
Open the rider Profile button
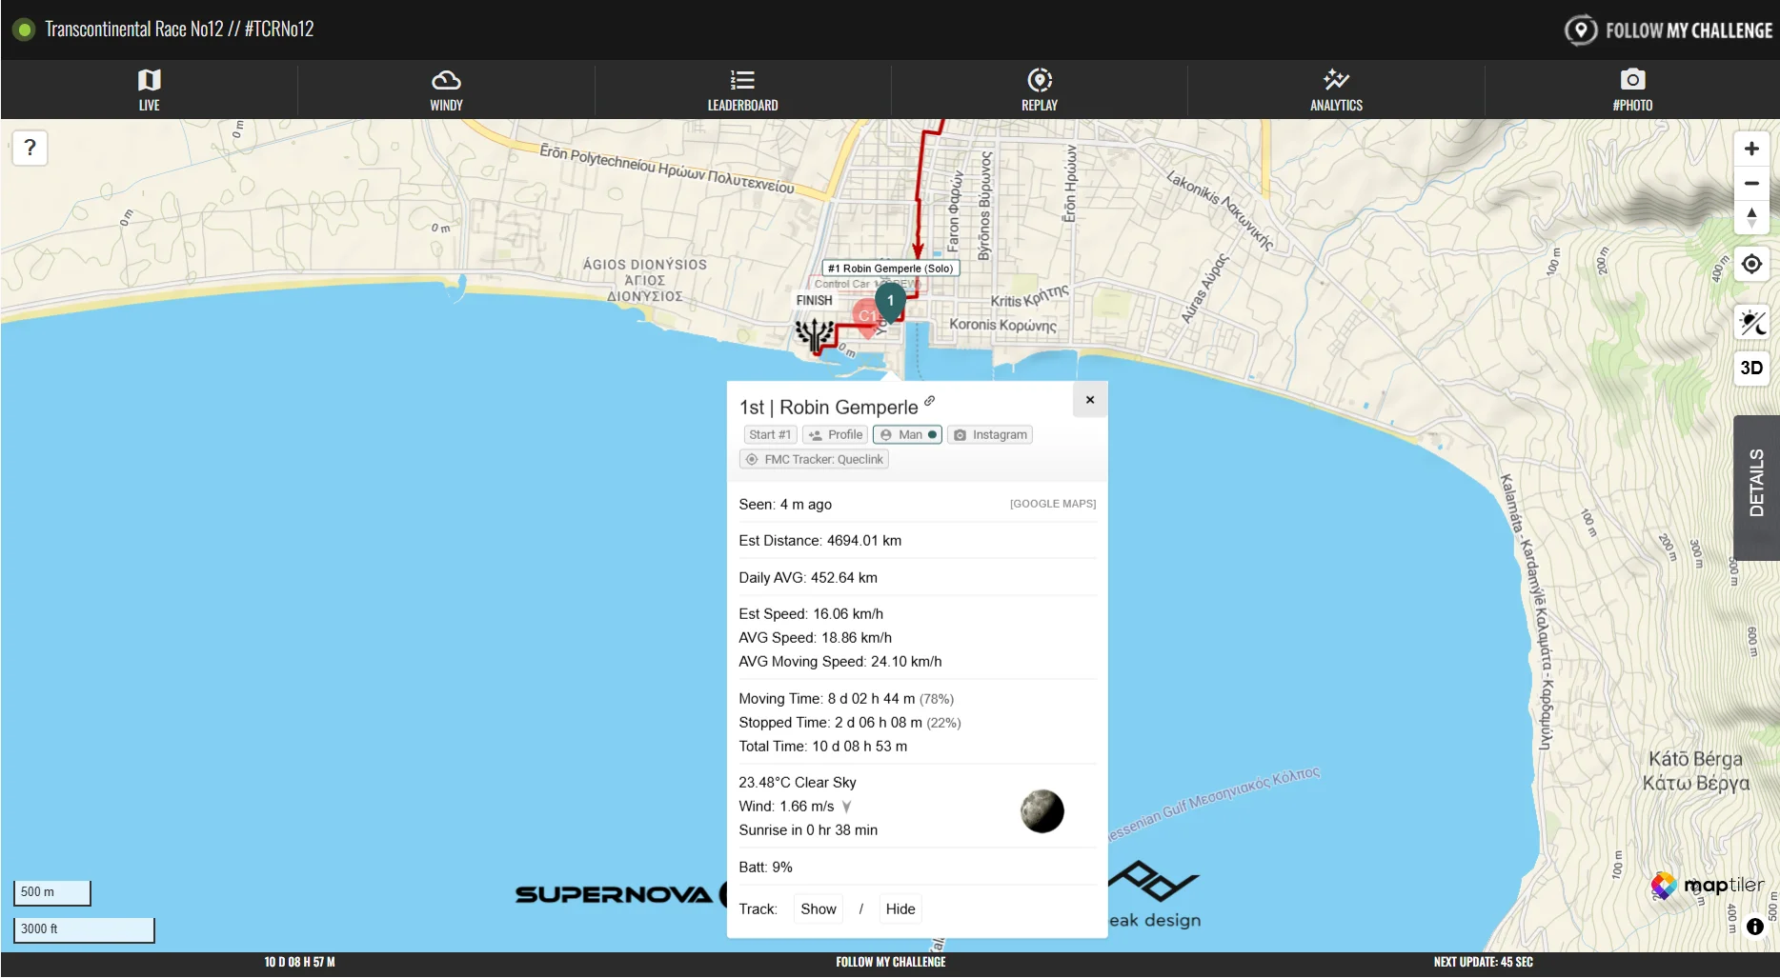coord(836,435)
